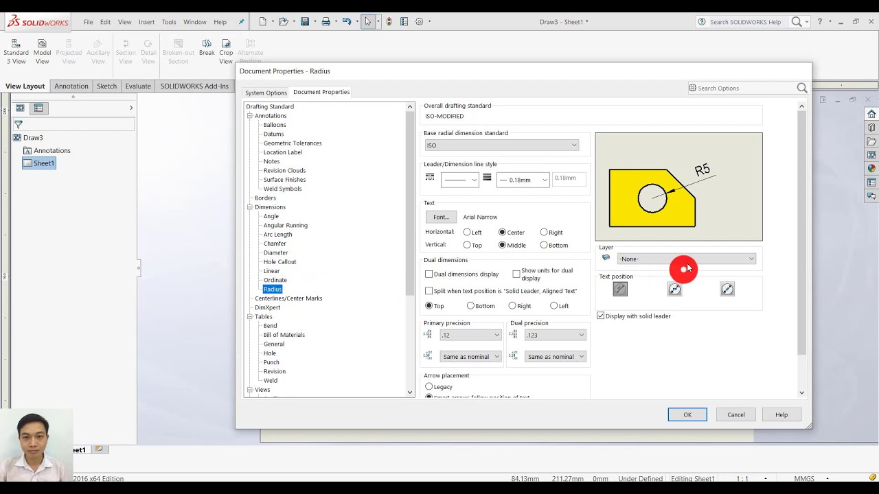The width and height of the screenshot is (879, 494).
Task: Select Diameter in dimensions tree
Action: click(275, 253)
